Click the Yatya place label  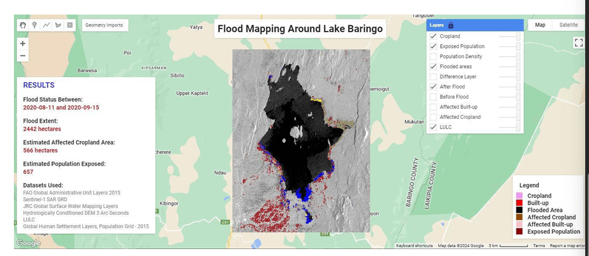[196, 27]
